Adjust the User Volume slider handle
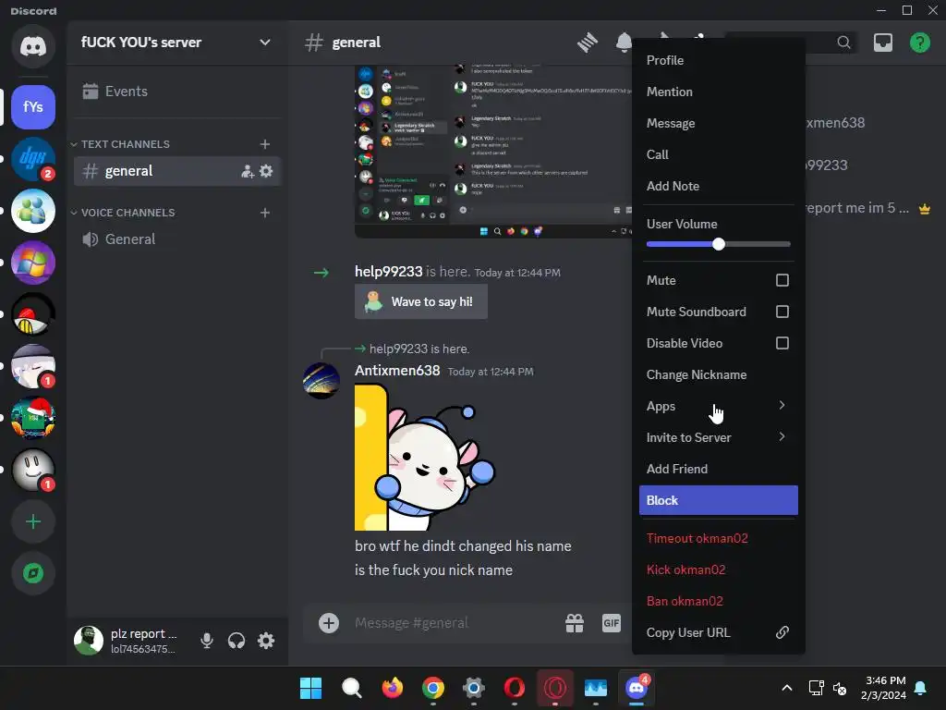Viewport: 946px width, 710px height. coord(718,244)
